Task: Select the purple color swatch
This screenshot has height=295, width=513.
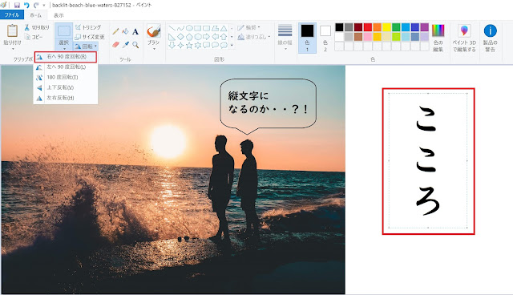Action: tap(424, 27)
